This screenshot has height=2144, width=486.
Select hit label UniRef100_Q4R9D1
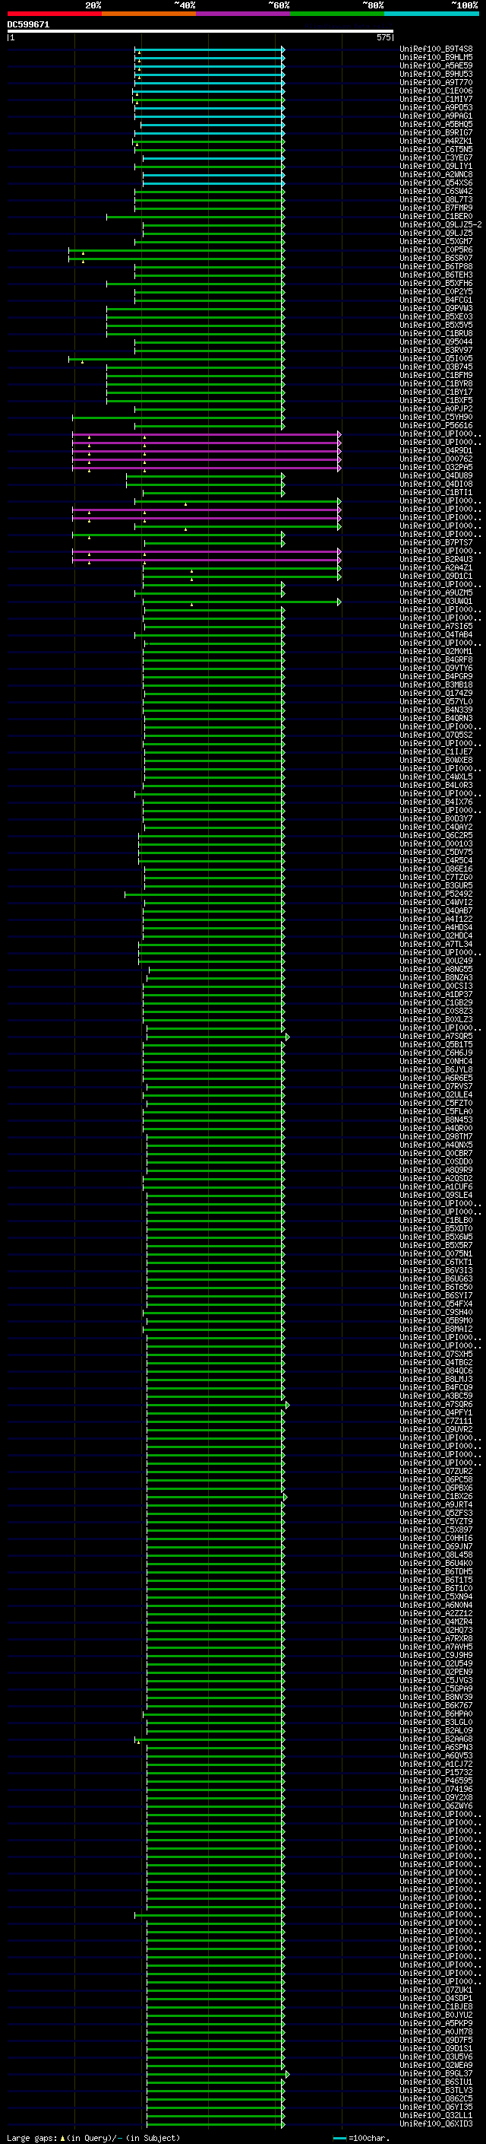point(436,450)
